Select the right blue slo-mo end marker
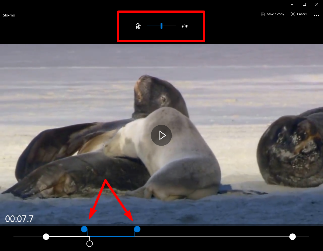The width and height of the screenshot is (323, 251). click(137, 229)
